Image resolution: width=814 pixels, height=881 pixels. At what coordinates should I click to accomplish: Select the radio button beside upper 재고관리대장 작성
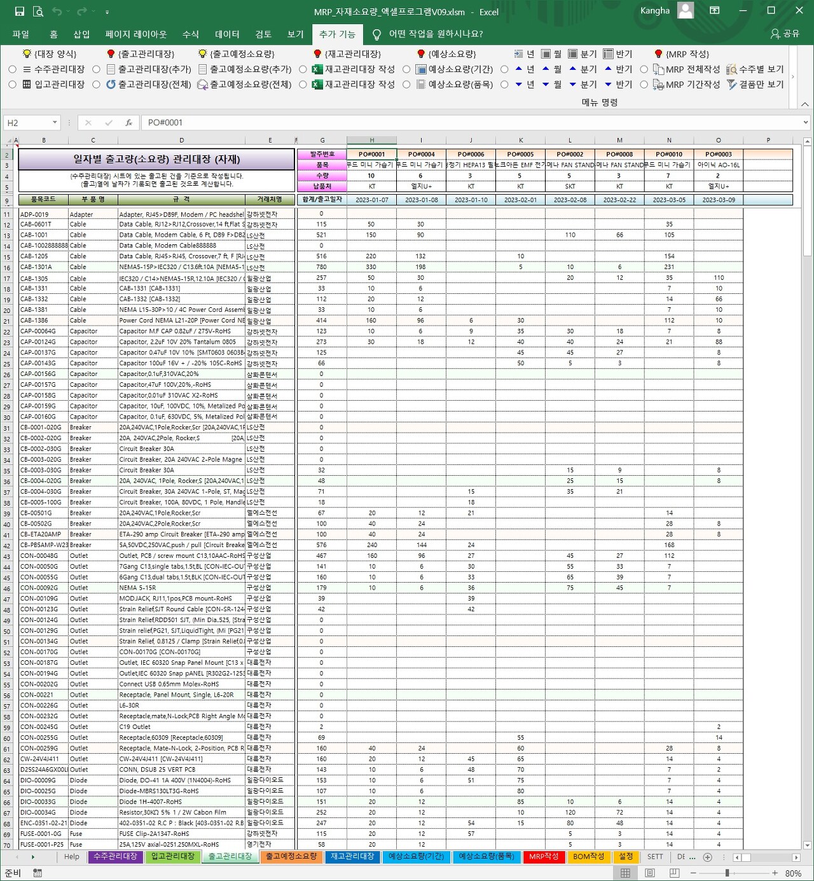pos(303,69)
